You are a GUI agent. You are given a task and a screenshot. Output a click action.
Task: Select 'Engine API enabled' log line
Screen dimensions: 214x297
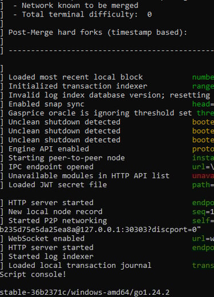click(49, 149)
